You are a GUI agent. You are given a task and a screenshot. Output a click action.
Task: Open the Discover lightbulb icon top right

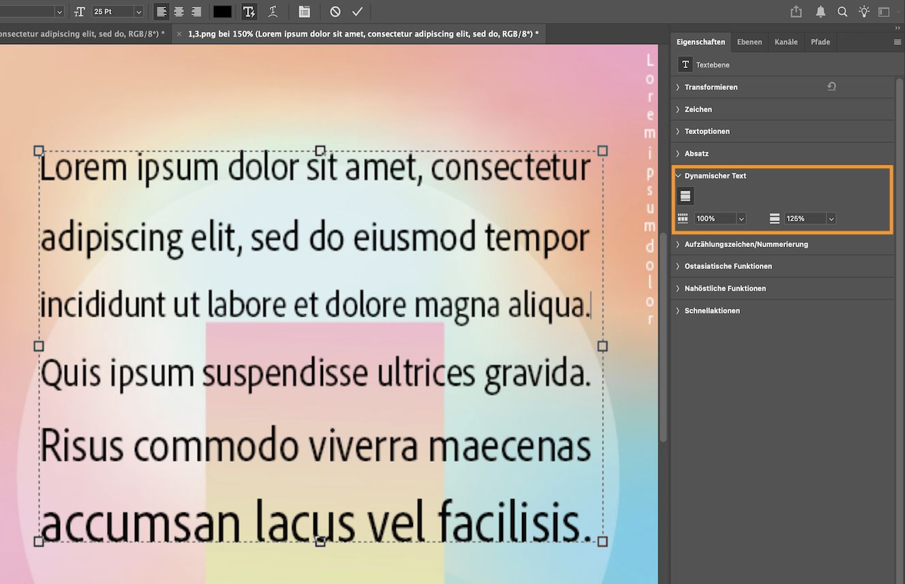click(863, 11)
